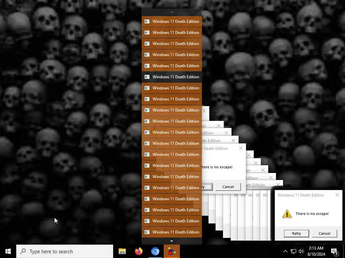Close the partially hidden 'Death Edition' dialog with message

(241, 148)
